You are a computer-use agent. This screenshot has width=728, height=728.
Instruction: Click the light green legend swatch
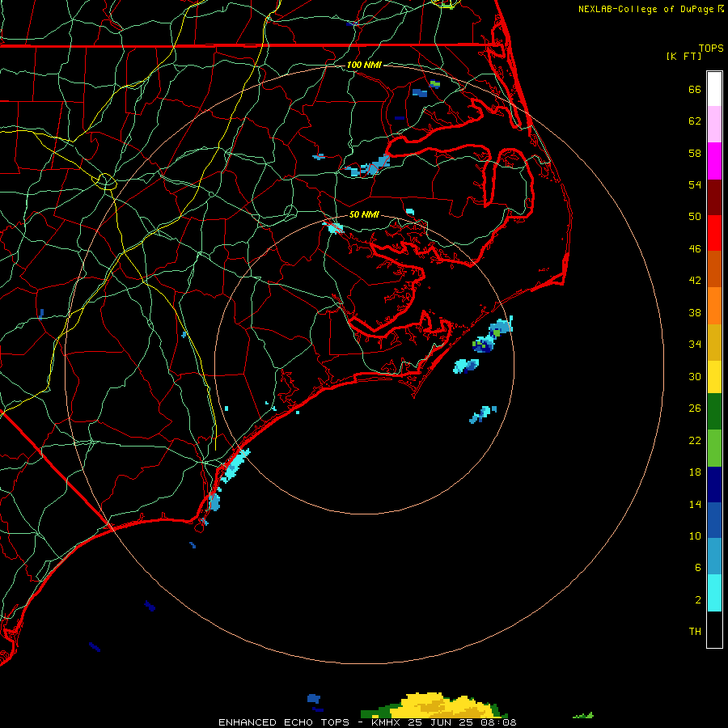(714, 448)
